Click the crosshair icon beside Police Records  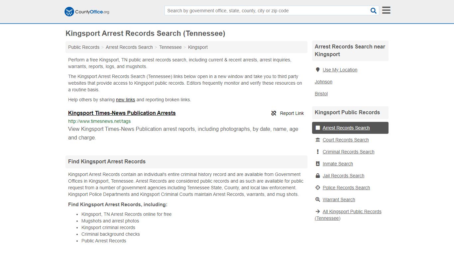point(318,188)
